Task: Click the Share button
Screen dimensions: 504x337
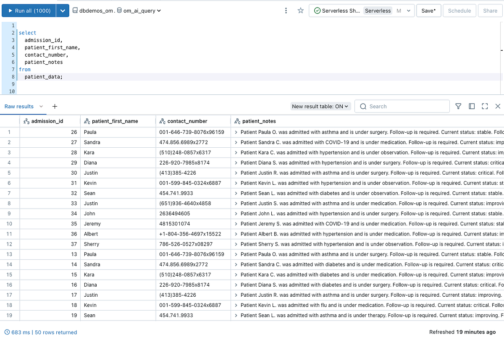Action: [490, 10]
